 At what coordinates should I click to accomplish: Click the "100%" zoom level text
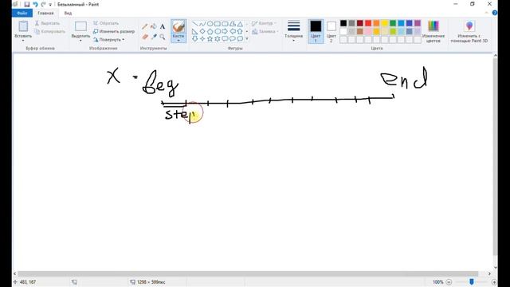point(437,282)
